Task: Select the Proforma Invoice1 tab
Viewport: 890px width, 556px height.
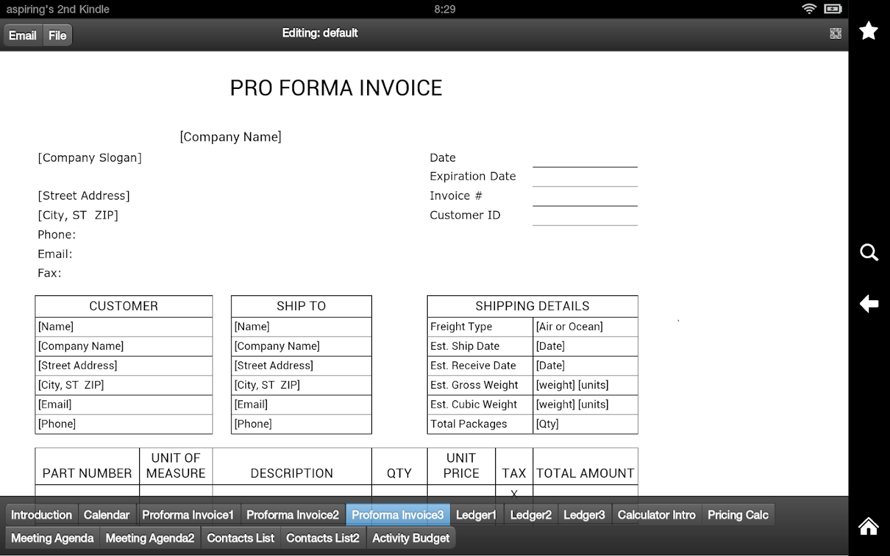Action: (188, 515)
